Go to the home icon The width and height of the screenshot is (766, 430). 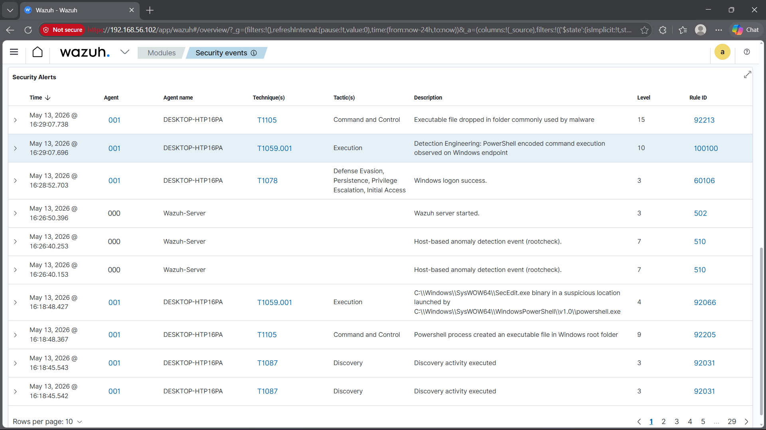pyautogui.click(x=38, y=52)
